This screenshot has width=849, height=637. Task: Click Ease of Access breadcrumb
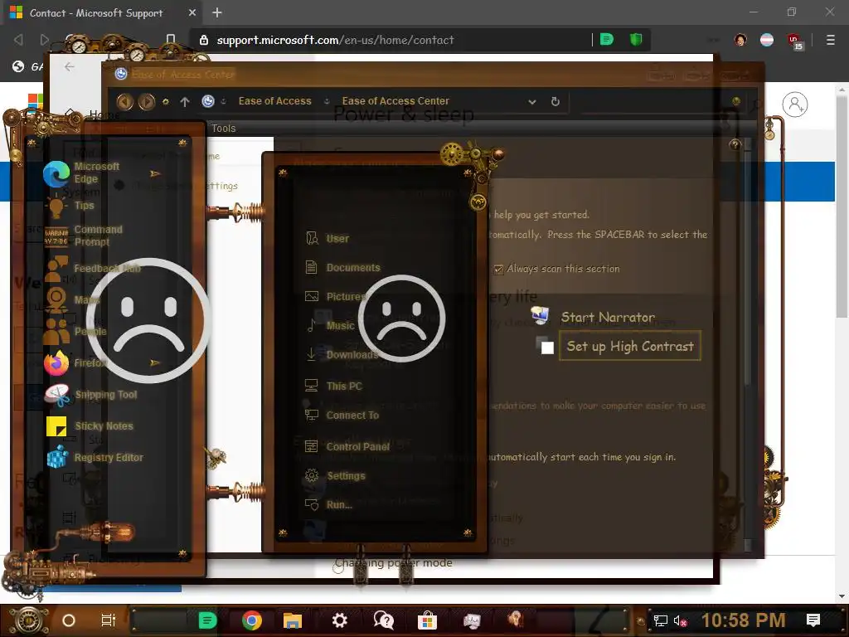point(275,101)
